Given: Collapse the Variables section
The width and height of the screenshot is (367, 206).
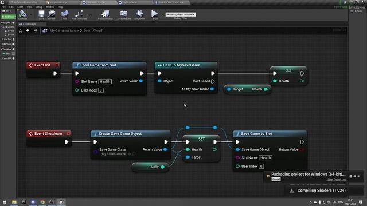Looking at the screenshot, I should coord(1,49).
